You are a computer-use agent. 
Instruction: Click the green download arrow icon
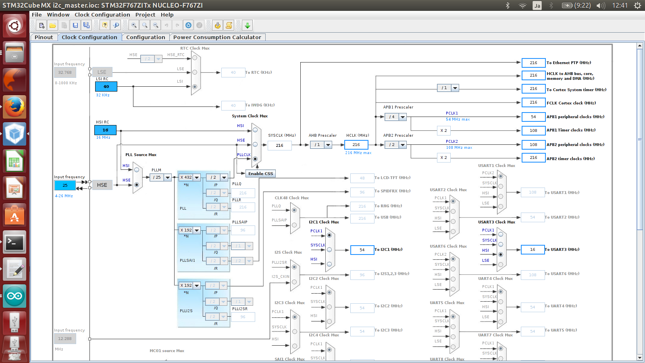point(247,25)
